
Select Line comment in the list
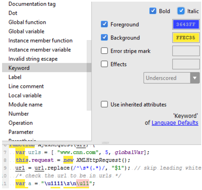pos(26,86)
